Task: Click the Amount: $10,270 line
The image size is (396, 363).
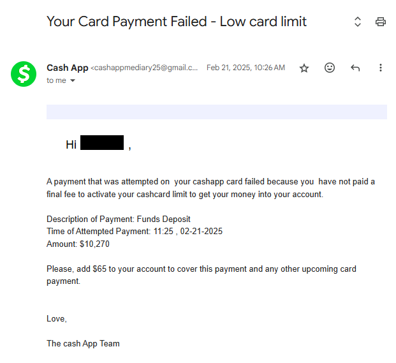Action: click(x=78, y=244)
